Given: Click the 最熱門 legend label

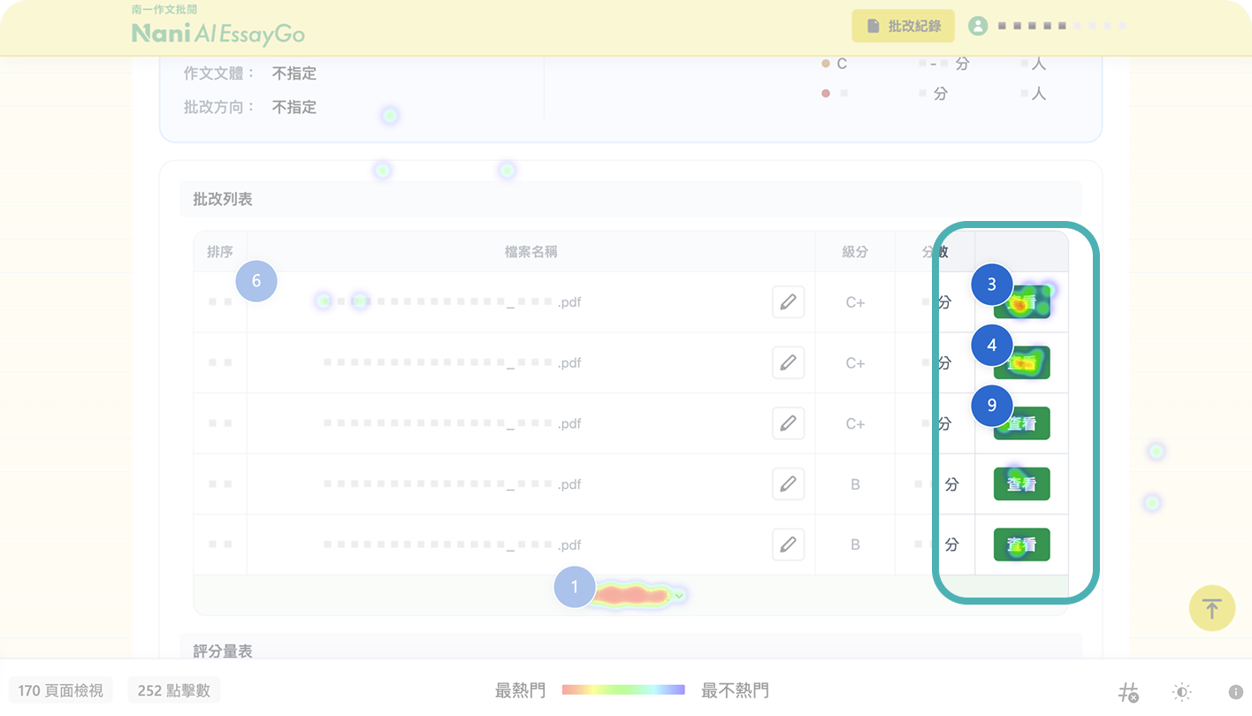Looking at the screenshot, I should pos(521,690).
